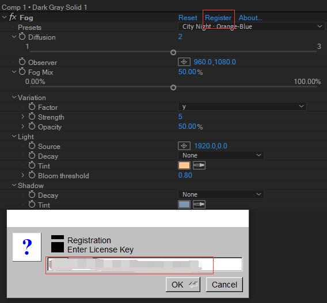
Task: Open the Presets dropdown City Night Orange-Blue
Action: click(252, 26)
